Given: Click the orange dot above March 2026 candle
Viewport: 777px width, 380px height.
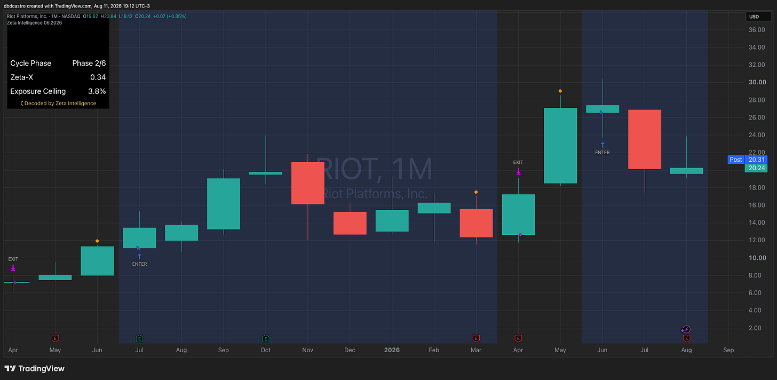Looking at the screenshot, I should click(x=476, y=192).
